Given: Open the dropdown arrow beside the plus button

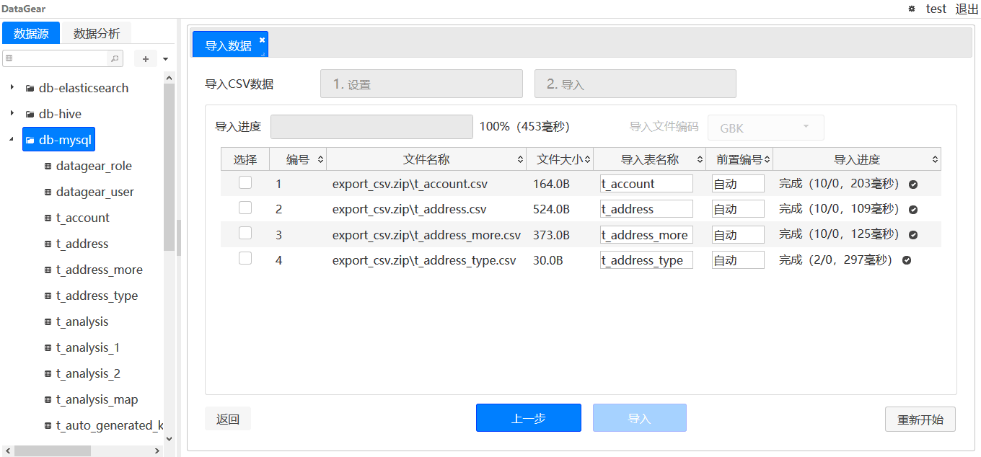Looking at the screenshot, I should tap(164, 58).
